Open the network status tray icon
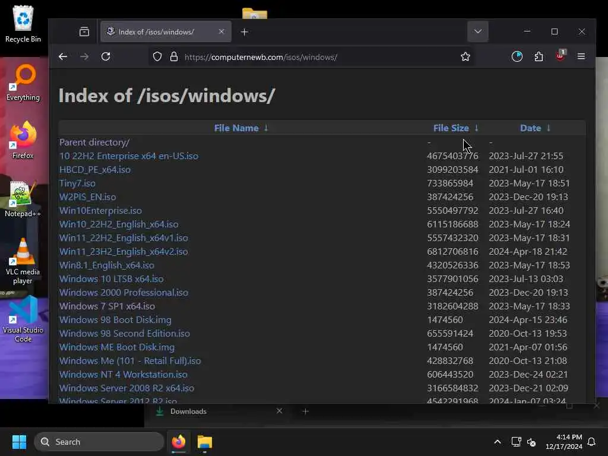The width and height of the screenshot is (608, 456). click(516, 442)
